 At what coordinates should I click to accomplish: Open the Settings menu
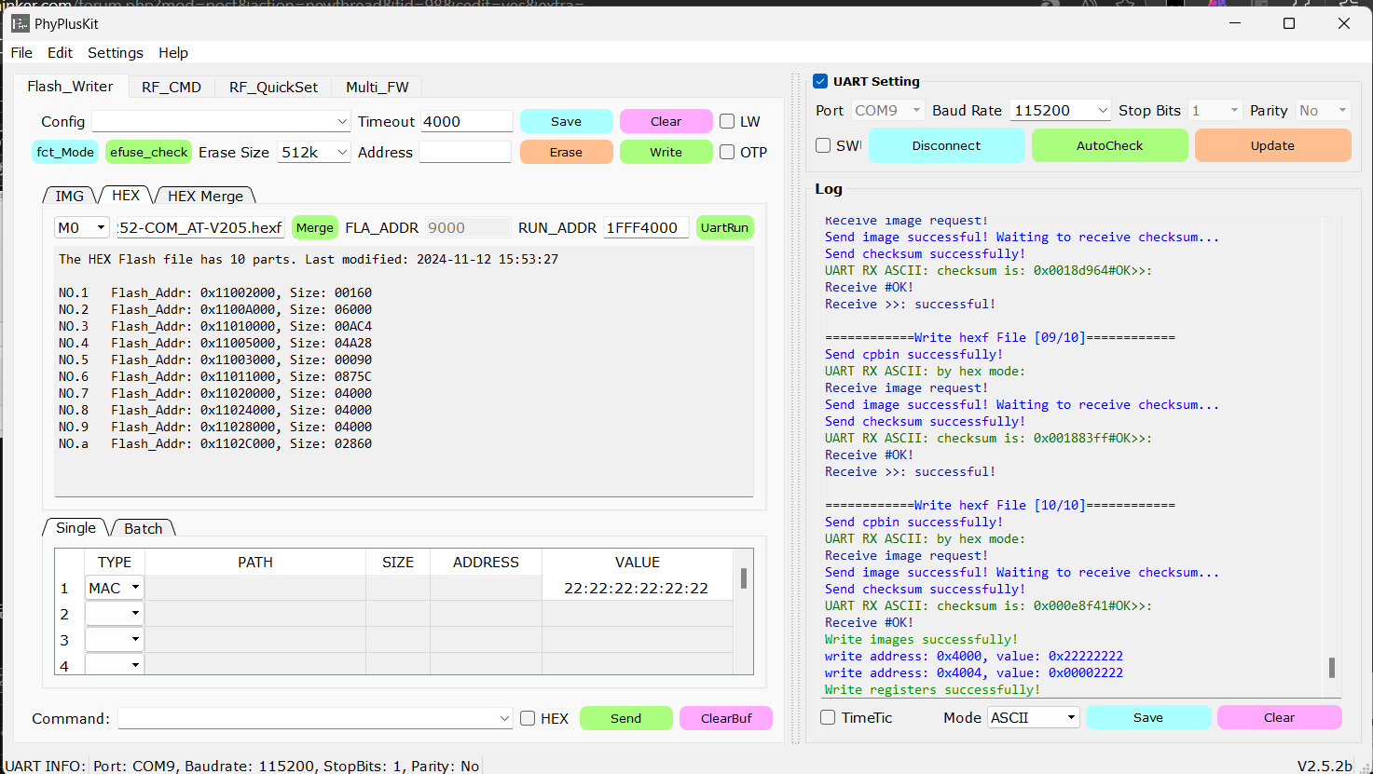116,53
